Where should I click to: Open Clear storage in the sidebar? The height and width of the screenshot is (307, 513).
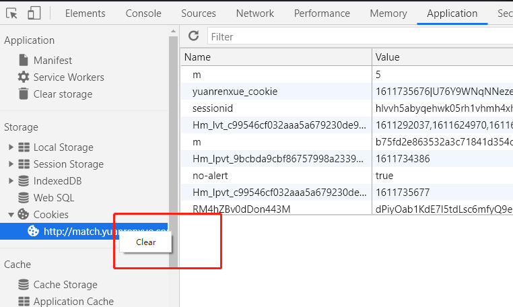click(63, 94)
